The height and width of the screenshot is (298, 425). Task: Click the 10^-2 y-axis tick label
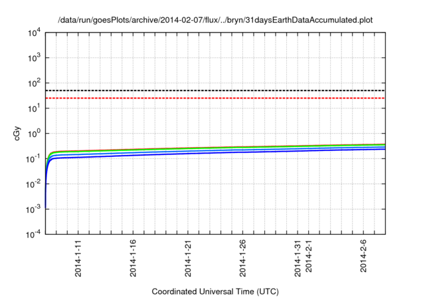pyautogui.click(x=34, y=184)
